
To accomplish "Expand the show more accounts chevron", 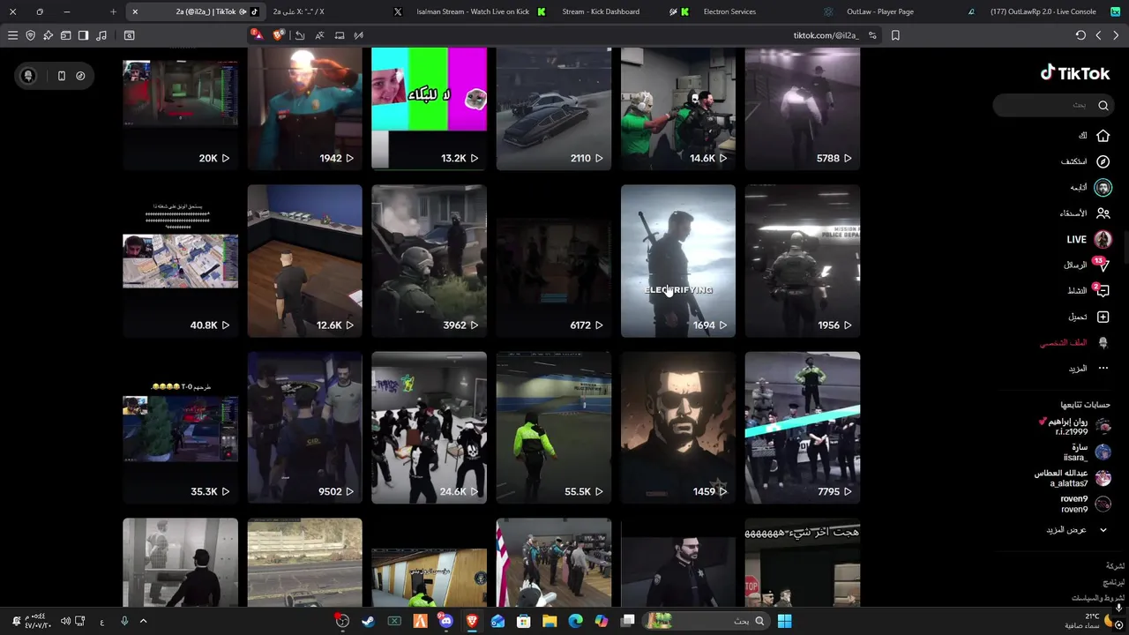I will click(x=1103, y=530).
